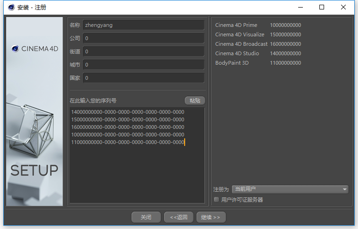Click serial line starting with 14000000000
Viewport: 358px width, 229px height.
[x=128, y=112]
